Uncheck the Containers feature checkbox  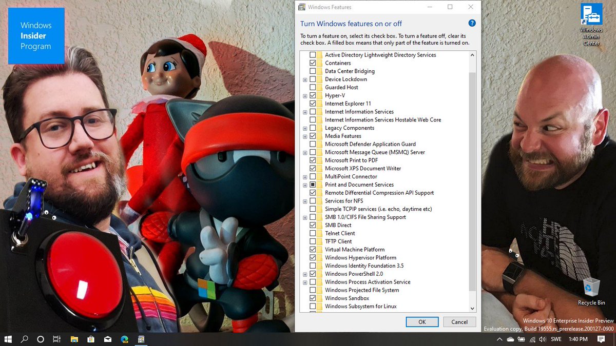313,63
